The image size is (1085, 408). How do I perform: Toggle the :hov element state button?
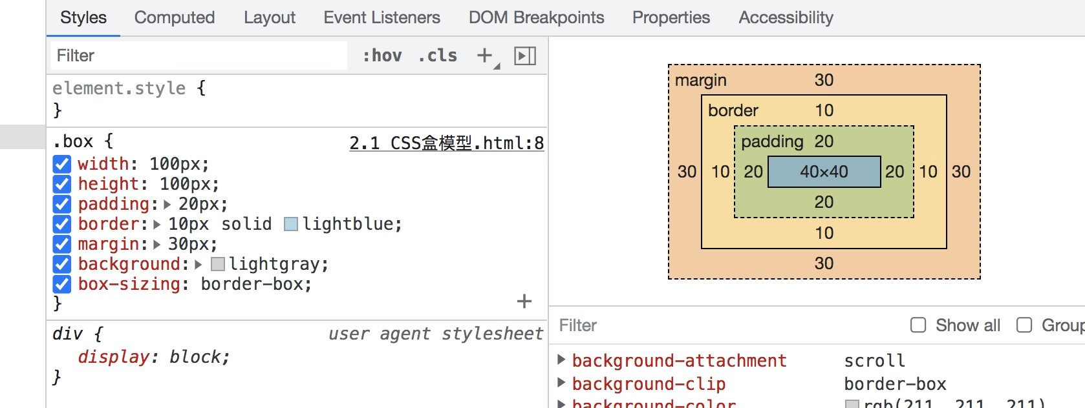tap(381, 56)
